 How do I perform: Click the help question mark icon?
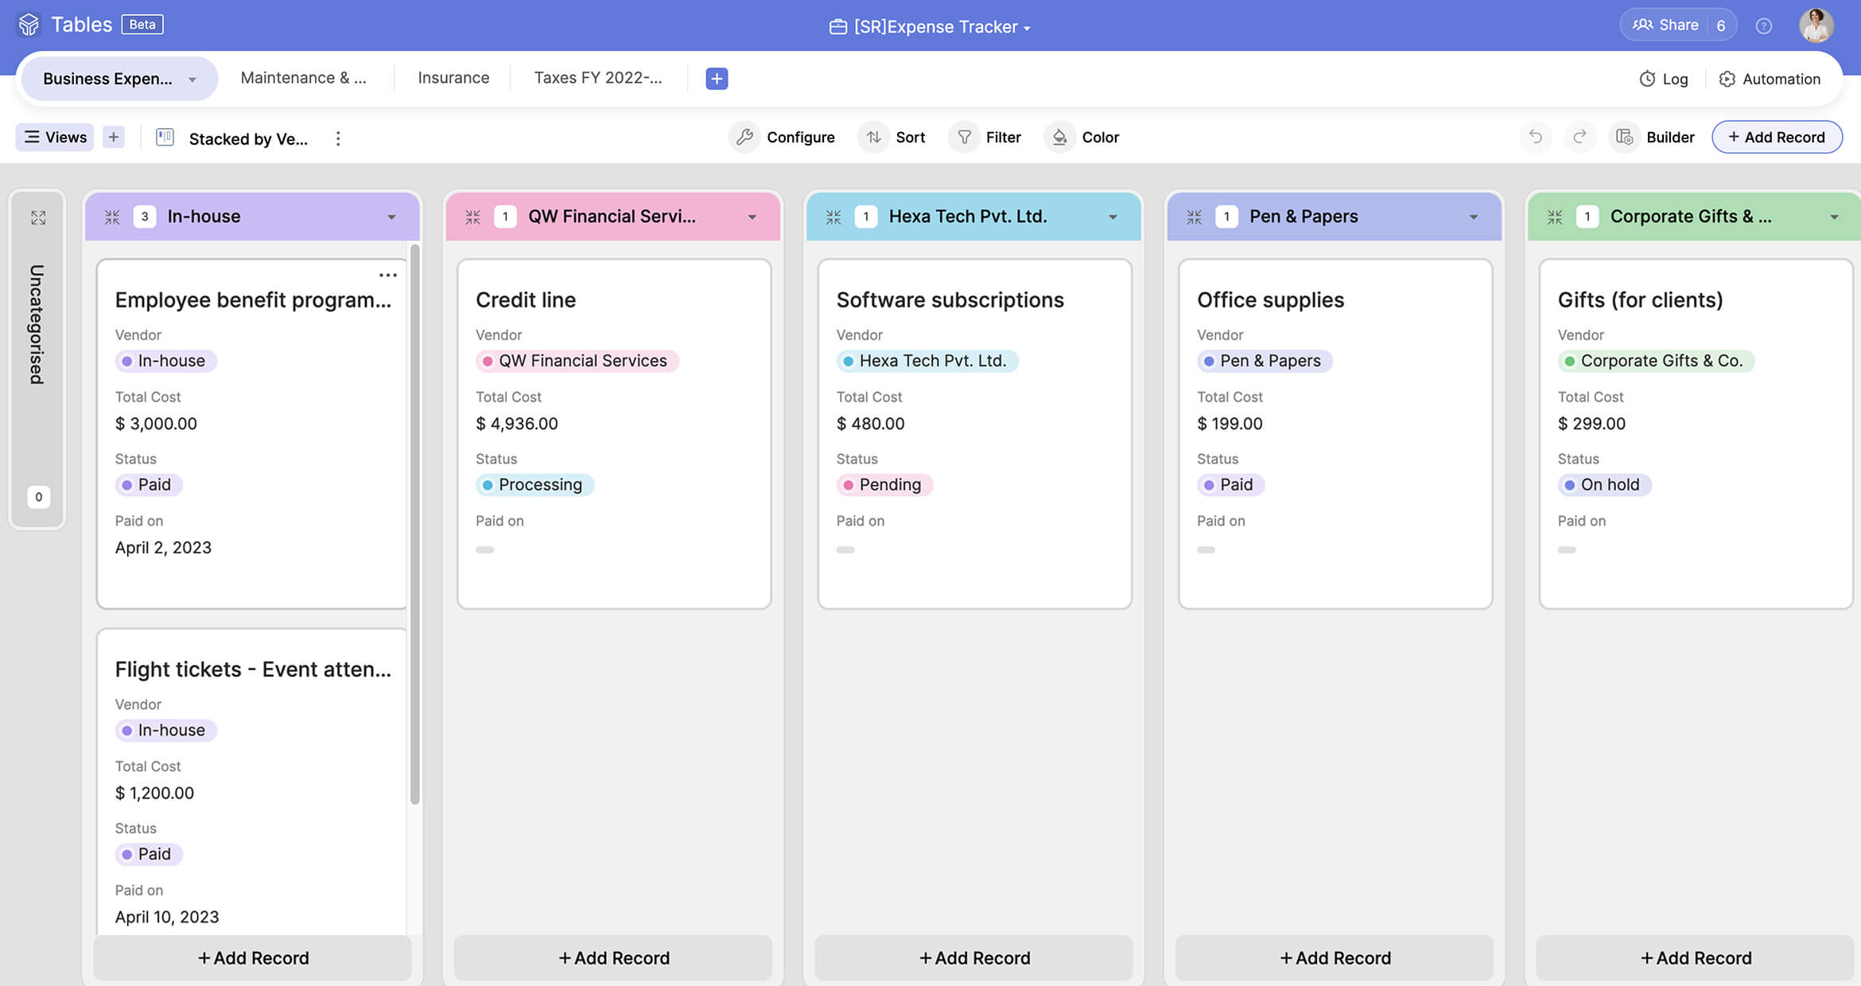point(1763,26)
